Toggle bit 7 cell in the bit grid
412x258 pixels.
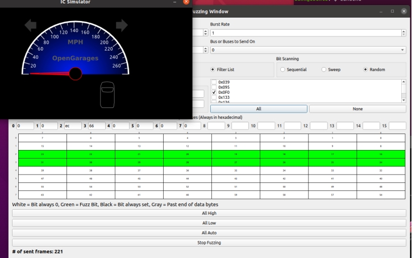coord(43,138)
